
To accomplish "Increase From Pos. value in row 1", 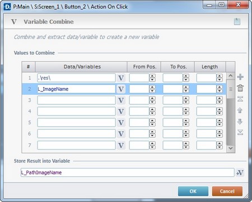I will (x=152, y=76).
